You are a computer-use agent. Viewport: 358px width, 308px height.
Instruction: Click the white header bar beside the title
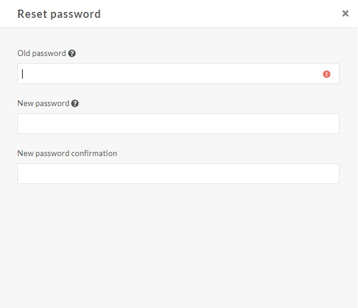(x=219, y=14)
